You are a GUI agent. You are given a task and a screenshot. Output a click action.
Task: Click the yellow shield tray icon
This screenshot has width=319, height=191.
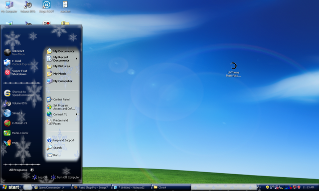click(x=267, y=187)
